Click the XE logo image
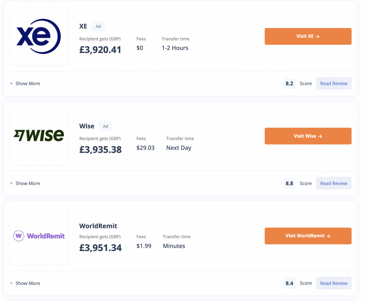Image resolution: width=367 pixels, height=301 pixels. pos(39,36)
